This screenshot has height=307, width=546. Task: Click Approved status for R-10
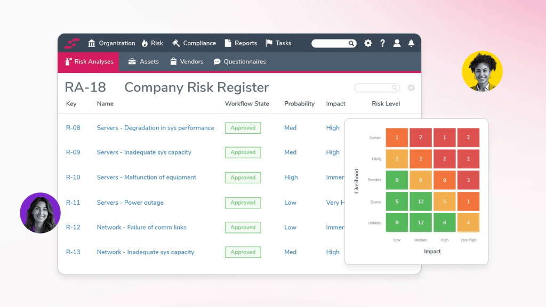pyautogui.click(x=243, y=177)
